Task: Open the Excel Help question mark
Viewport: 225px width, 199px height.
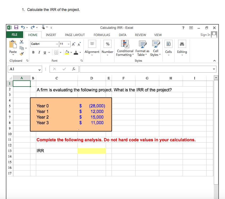Action: [x=183, y=28]
